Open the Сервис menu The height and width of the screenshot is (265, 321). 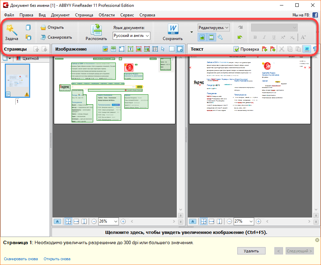click(127, 15)
